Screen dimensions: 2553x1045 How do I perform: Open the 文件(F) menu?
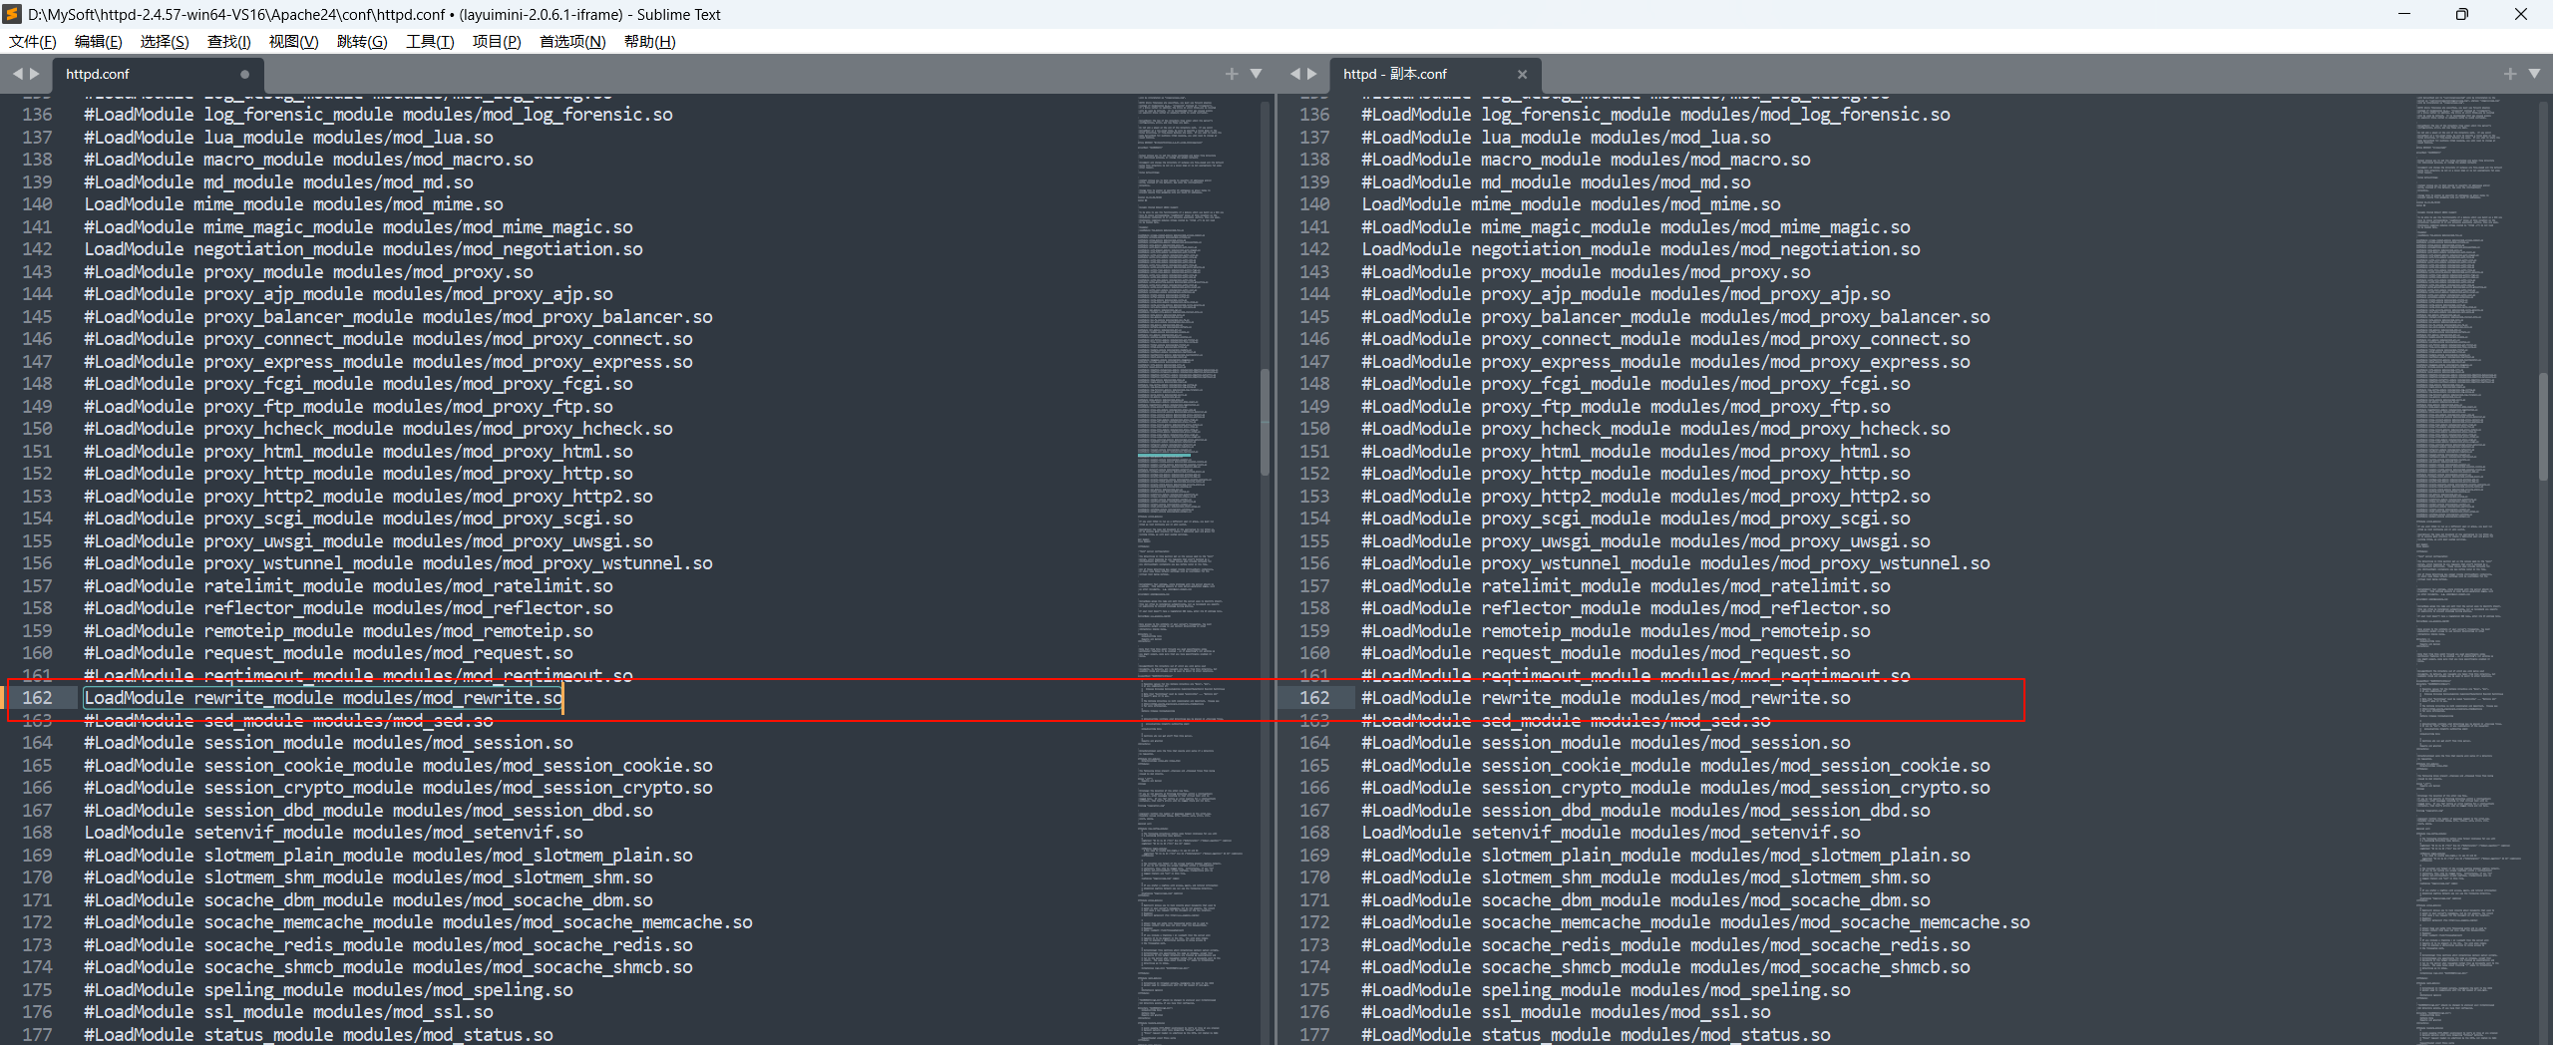[33, 41]
